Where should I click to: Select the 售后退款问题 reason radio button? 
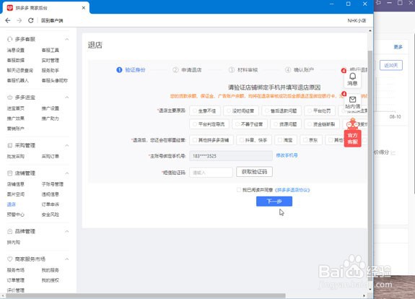(267, 110)
